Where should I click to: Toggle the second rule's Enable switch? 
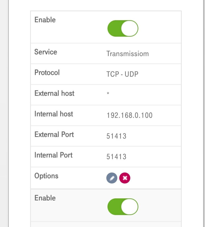(x=123, y=207)
